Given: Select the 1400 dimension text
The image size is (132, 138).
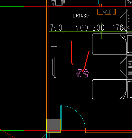Looking at the screenshot, I should click(x=80, y=28).
